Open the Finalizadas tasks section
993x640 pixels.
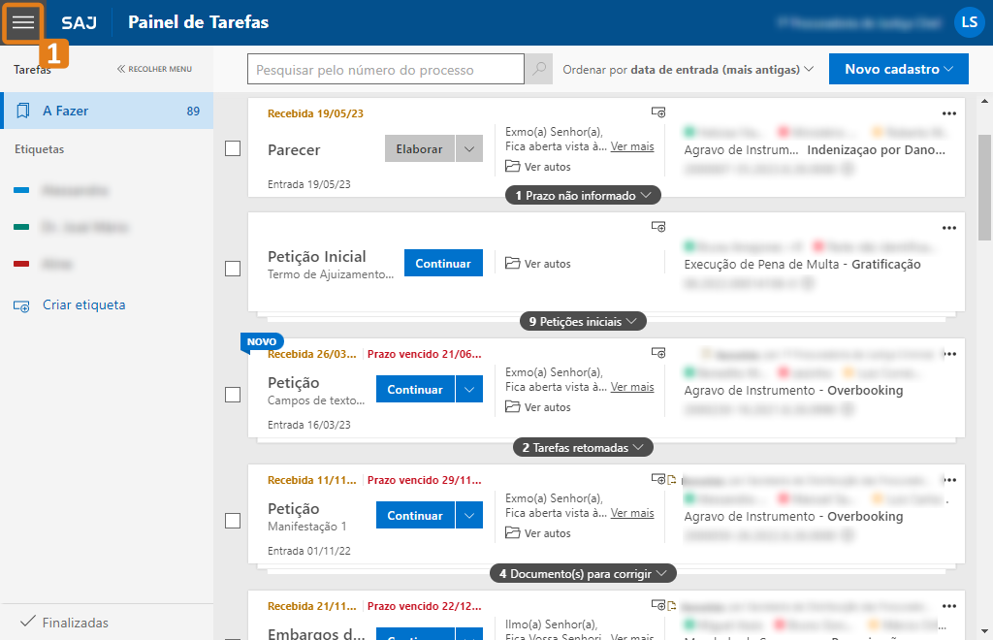(66, 623)
